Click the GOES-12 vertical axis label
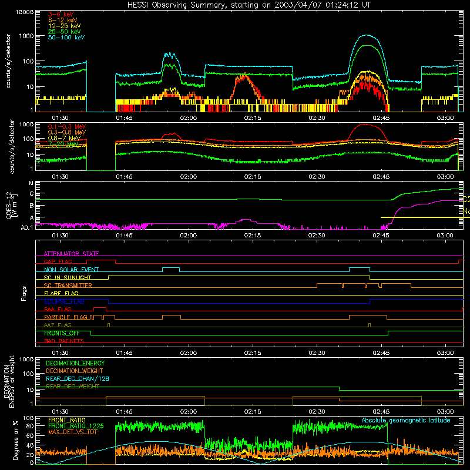 click(x=12, y=206)
